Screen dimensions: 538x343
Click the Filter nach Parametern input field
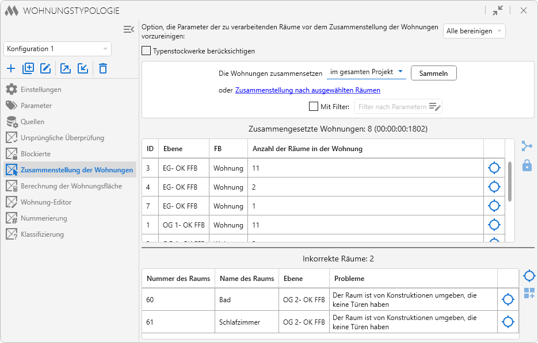pyautogui.click(x=391, y=106)
